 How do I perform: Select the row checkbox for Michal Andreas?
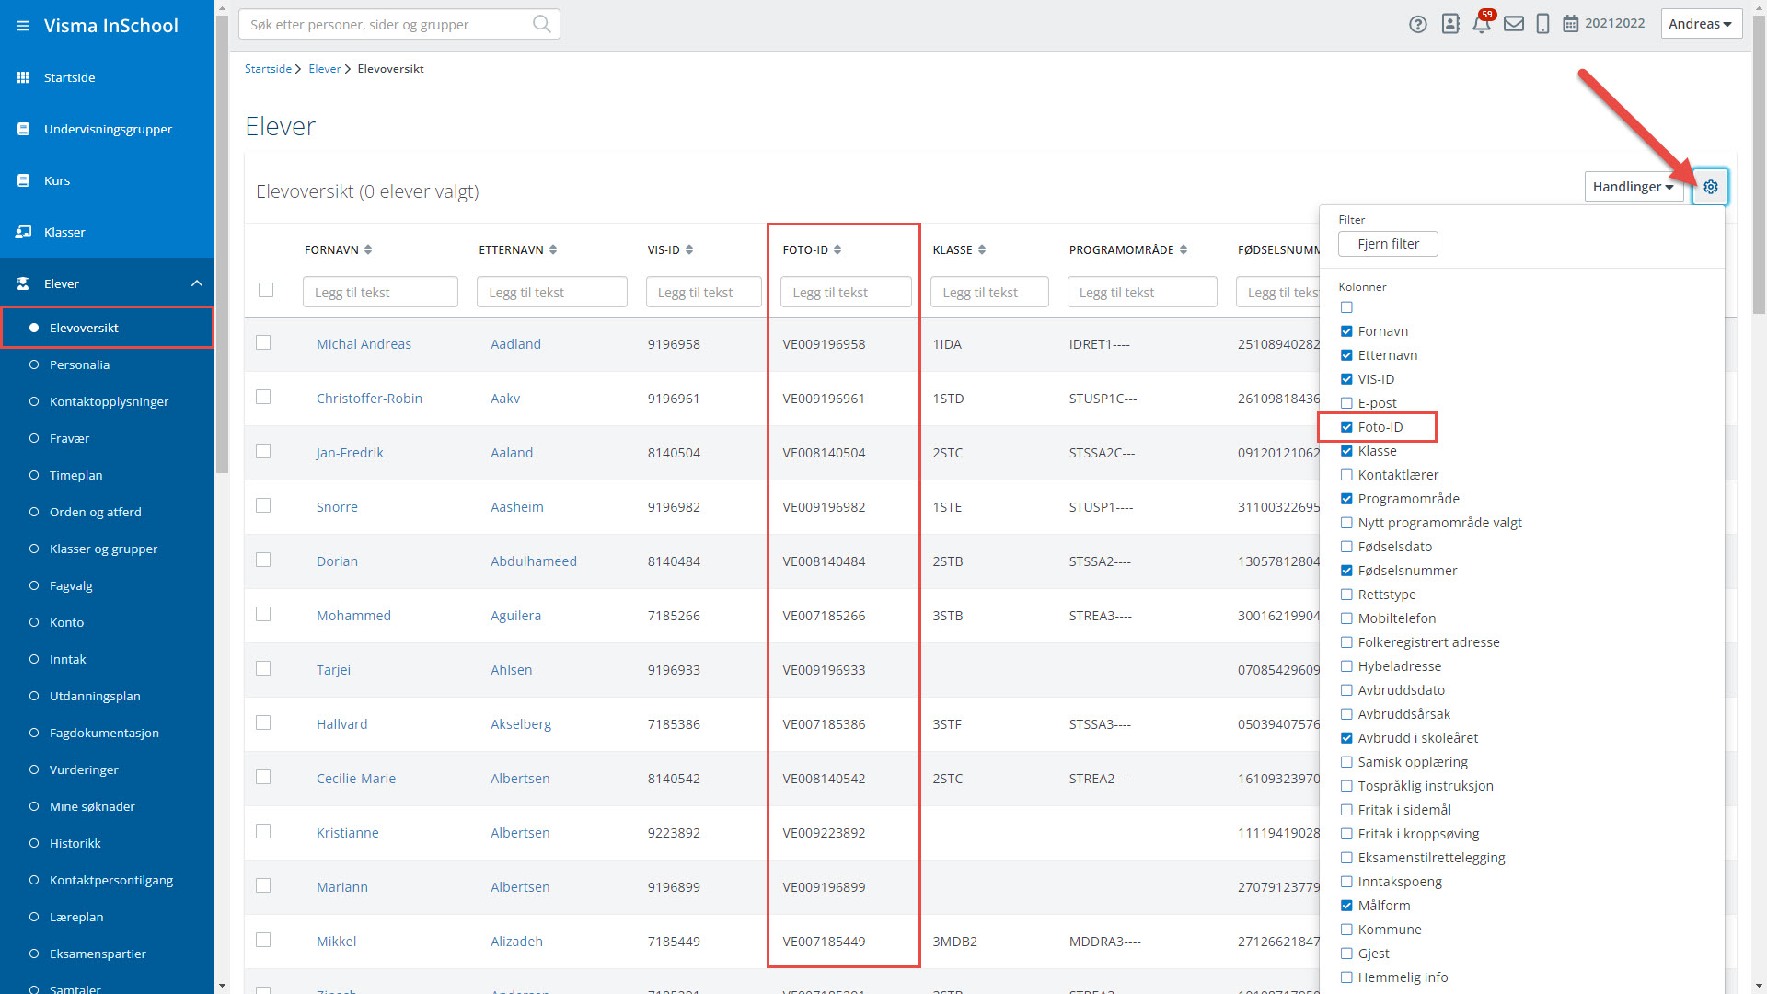tap(263, 342)
